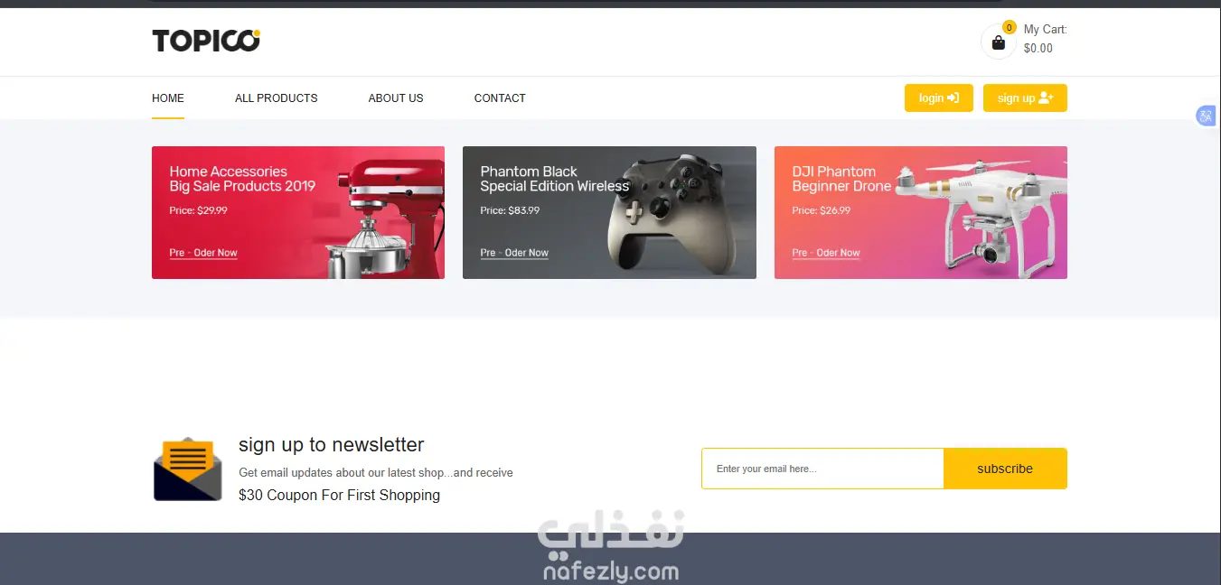
Task: Click the TOPICO logo
Action: pyautogui.click(x=206, y=41)
